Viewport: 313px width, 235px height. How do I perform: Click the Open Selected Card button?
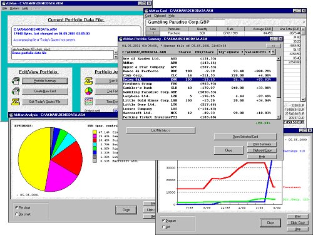(245, 137)
